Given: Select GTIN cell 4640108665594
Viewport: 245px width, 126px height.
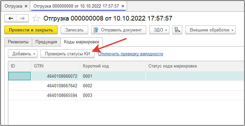Looking at the screenshot, I should point(55,95).
